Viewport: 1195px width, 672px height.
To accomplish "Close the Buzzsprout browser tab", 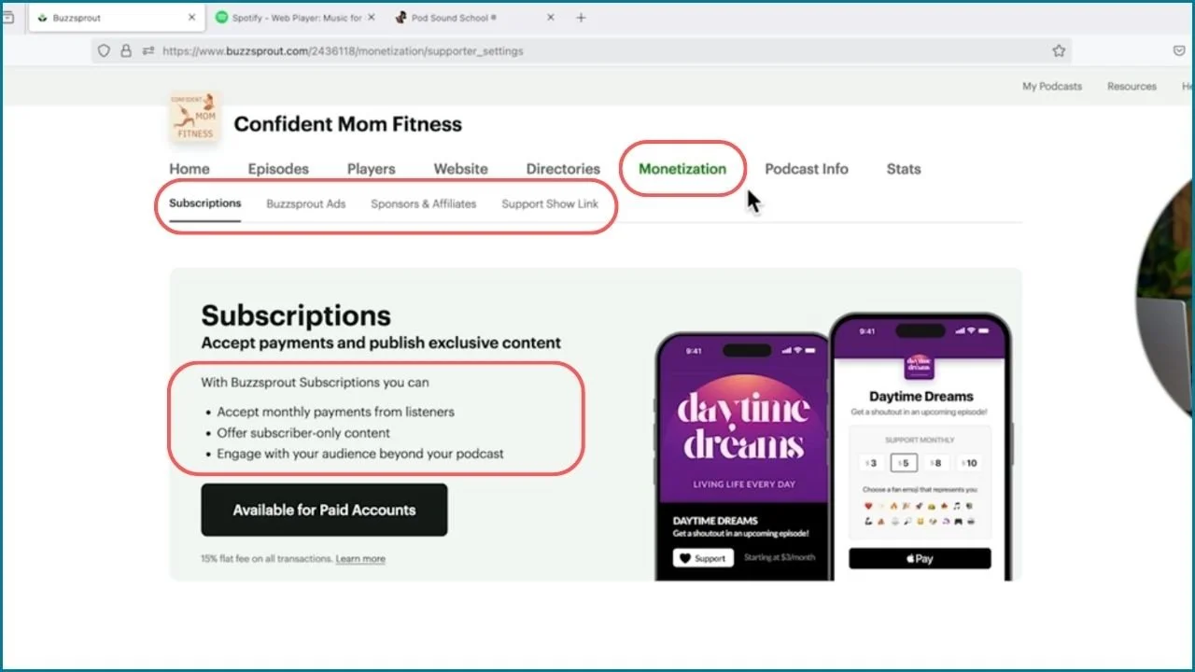I will point(191,18).
